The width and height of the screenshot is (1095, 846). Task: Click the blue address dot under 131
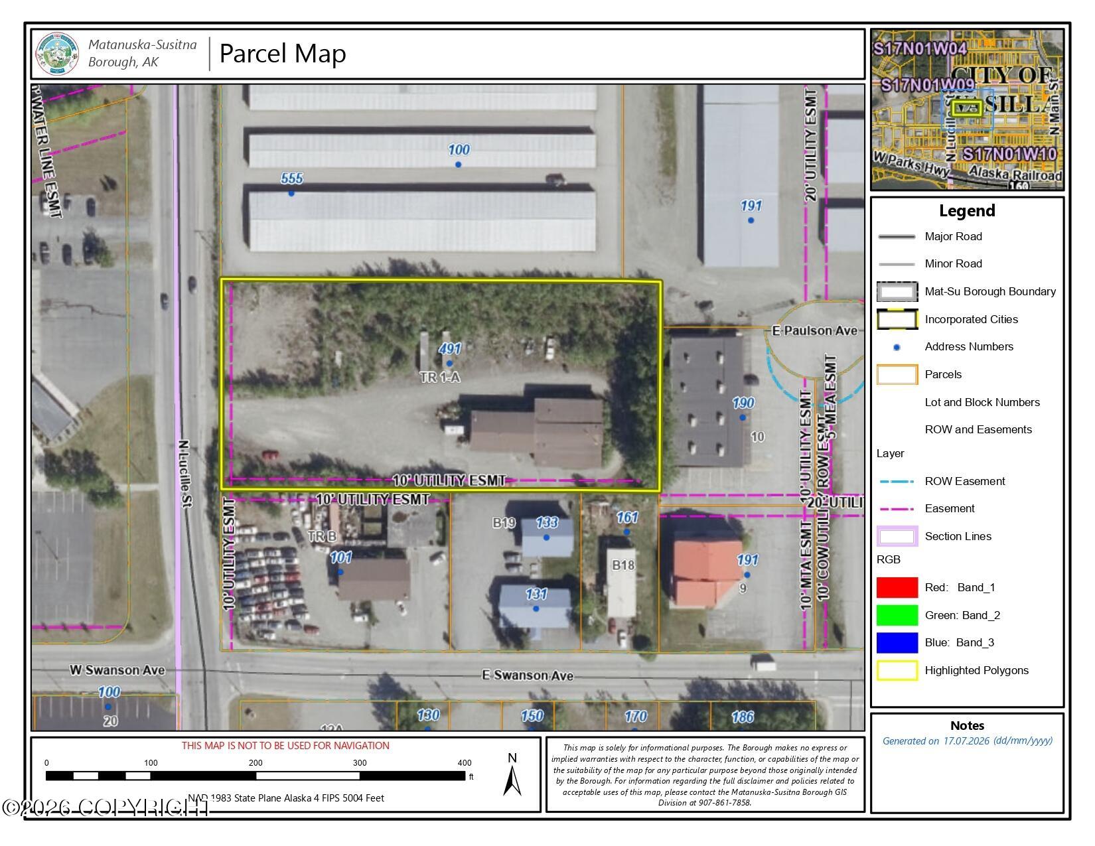click(536, 608)
